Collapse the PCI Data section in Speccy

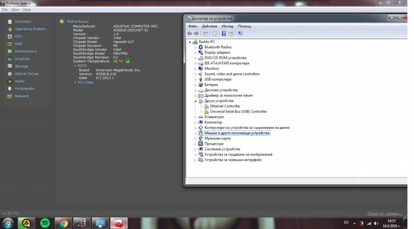pyautogui.click(x=75, y=83)
